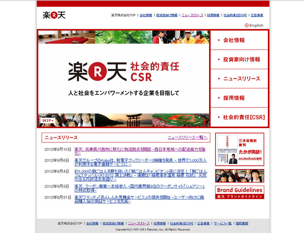
Task: Click the たかが英語! book banner
Action: pyautogui.click(x=240, y=149)
